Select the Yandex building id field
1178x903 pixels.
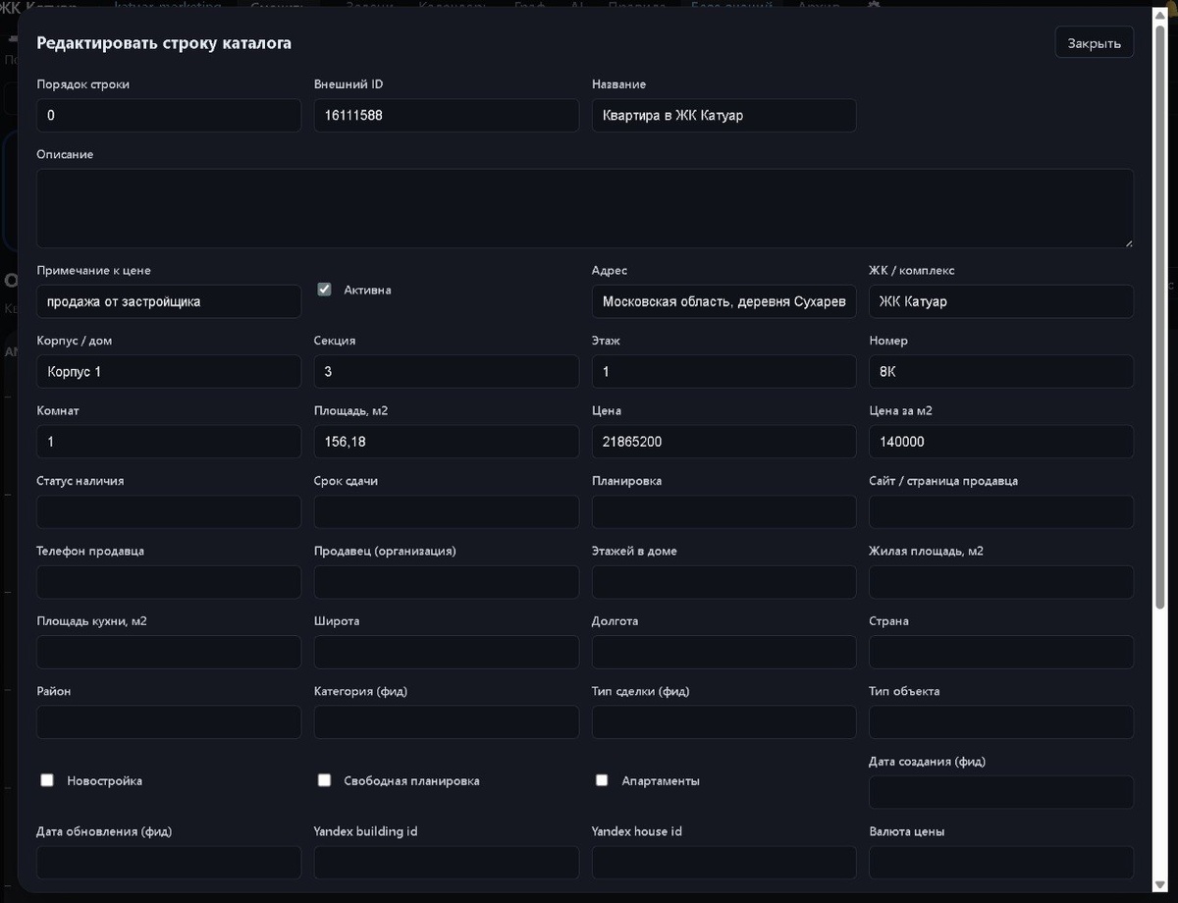[x=447, y=863]
